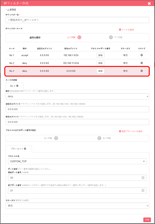The width and height of the screenshot is (155, 224).
Task: Click 詳細 button for rule No.1
Action: (101, 55)
